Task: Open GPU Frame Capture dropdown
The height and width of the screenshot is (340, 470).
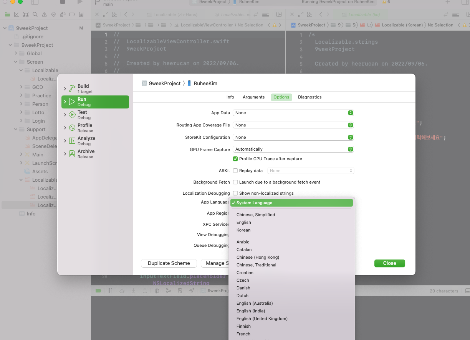Action: pos(293,149)
